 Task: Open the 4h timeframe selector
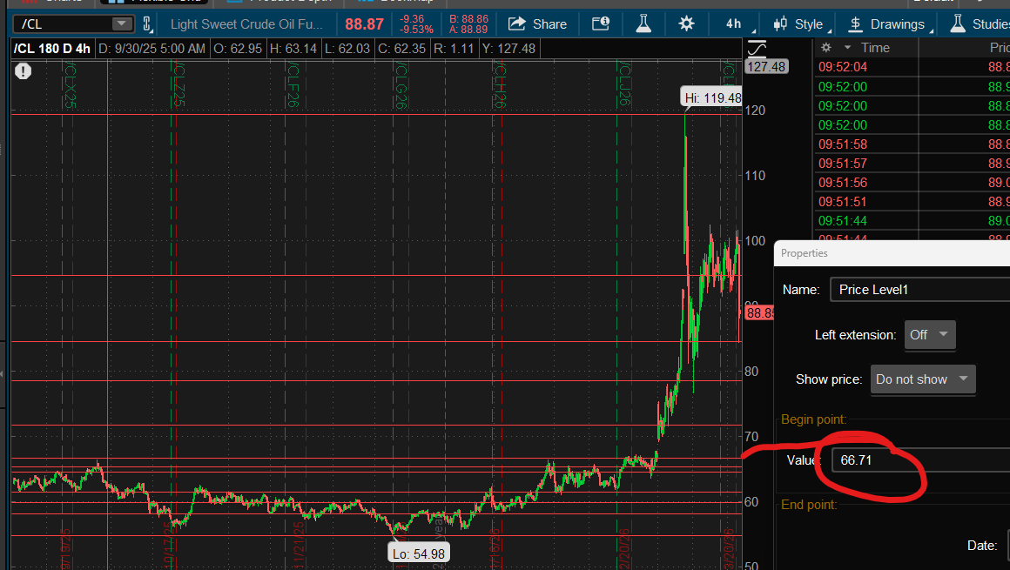(734, 23)
